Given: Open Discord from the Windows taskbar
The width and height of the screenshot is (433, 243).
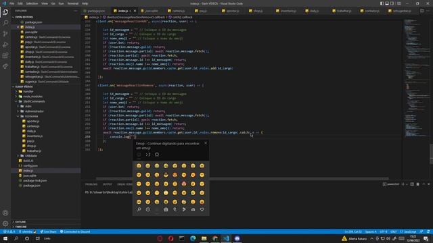Looking at the screenshot, I should 237,238.
